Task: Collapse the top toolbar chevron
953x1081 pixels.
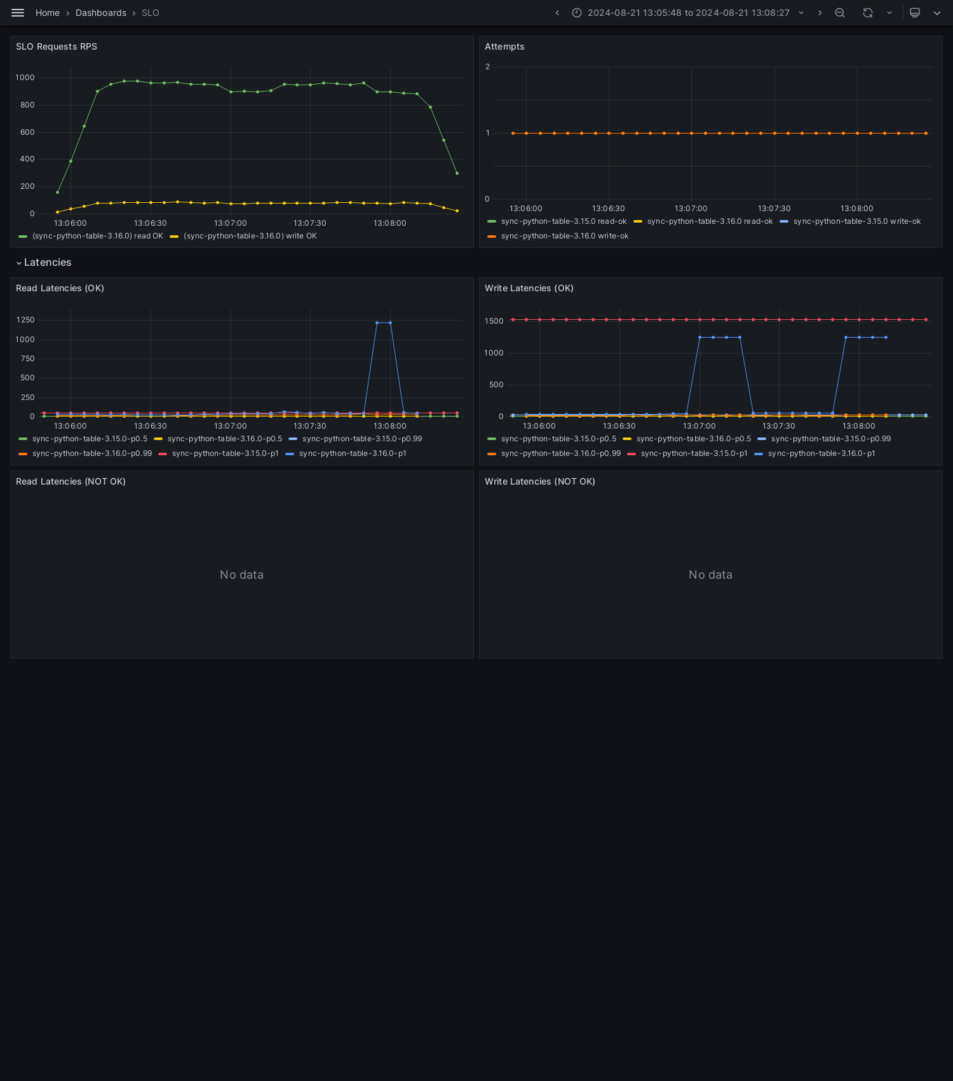Action: 937,13
